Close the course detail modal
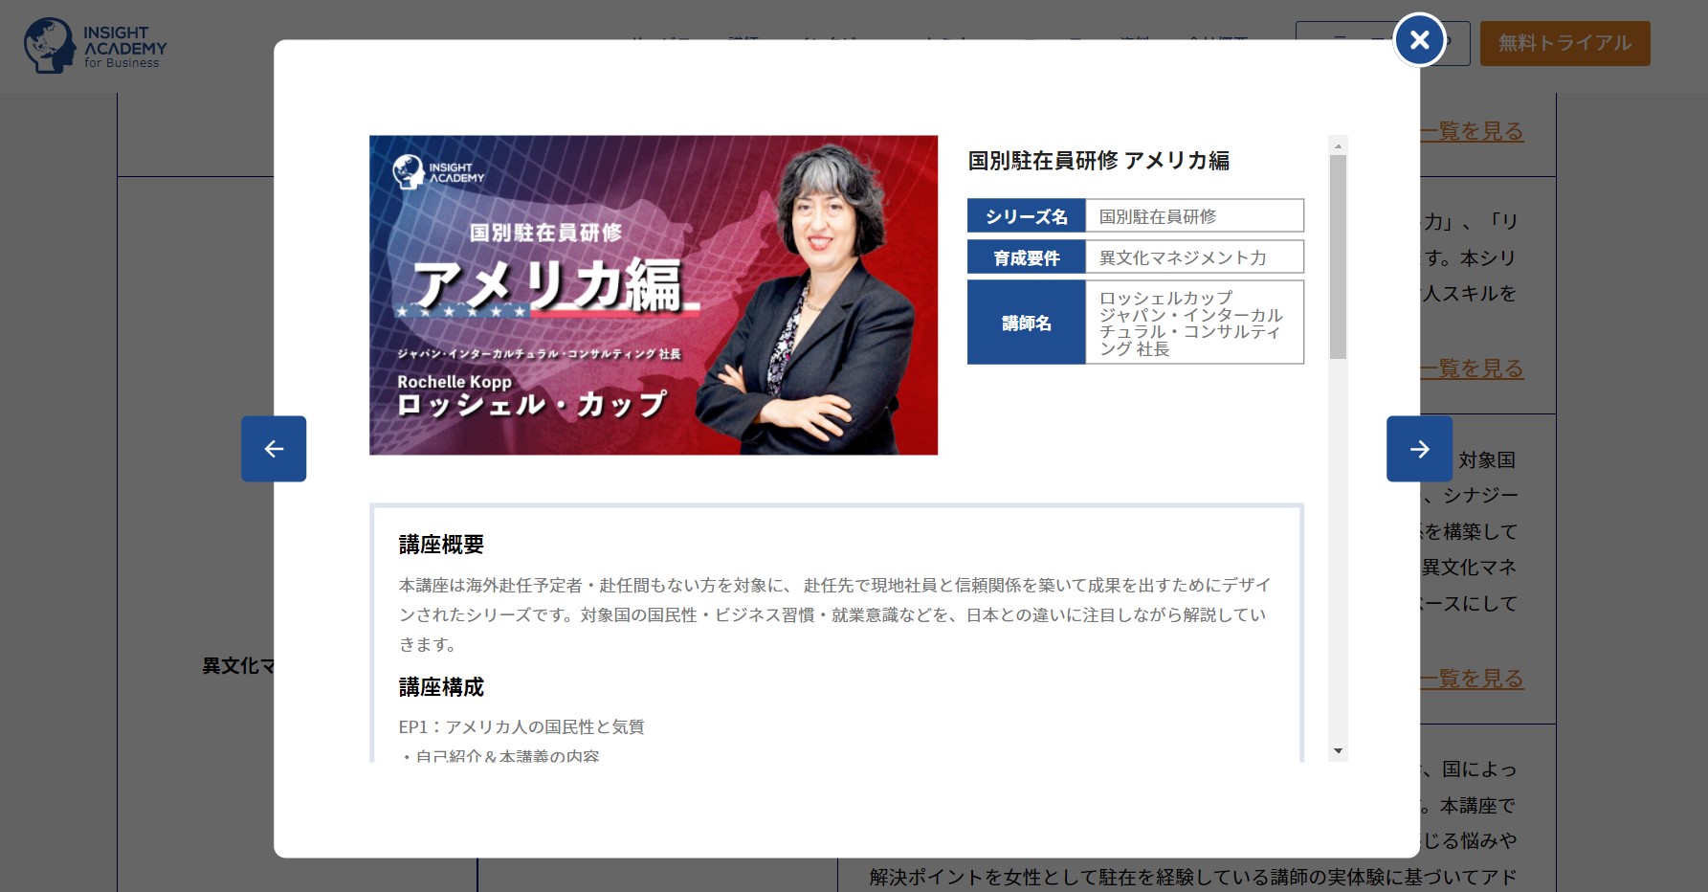 [x=1419, y=40]
